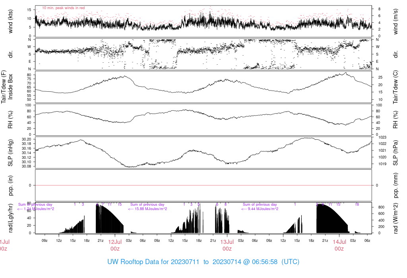
Task: Click the '1019' hPa tick value
Action: point(382,164)
